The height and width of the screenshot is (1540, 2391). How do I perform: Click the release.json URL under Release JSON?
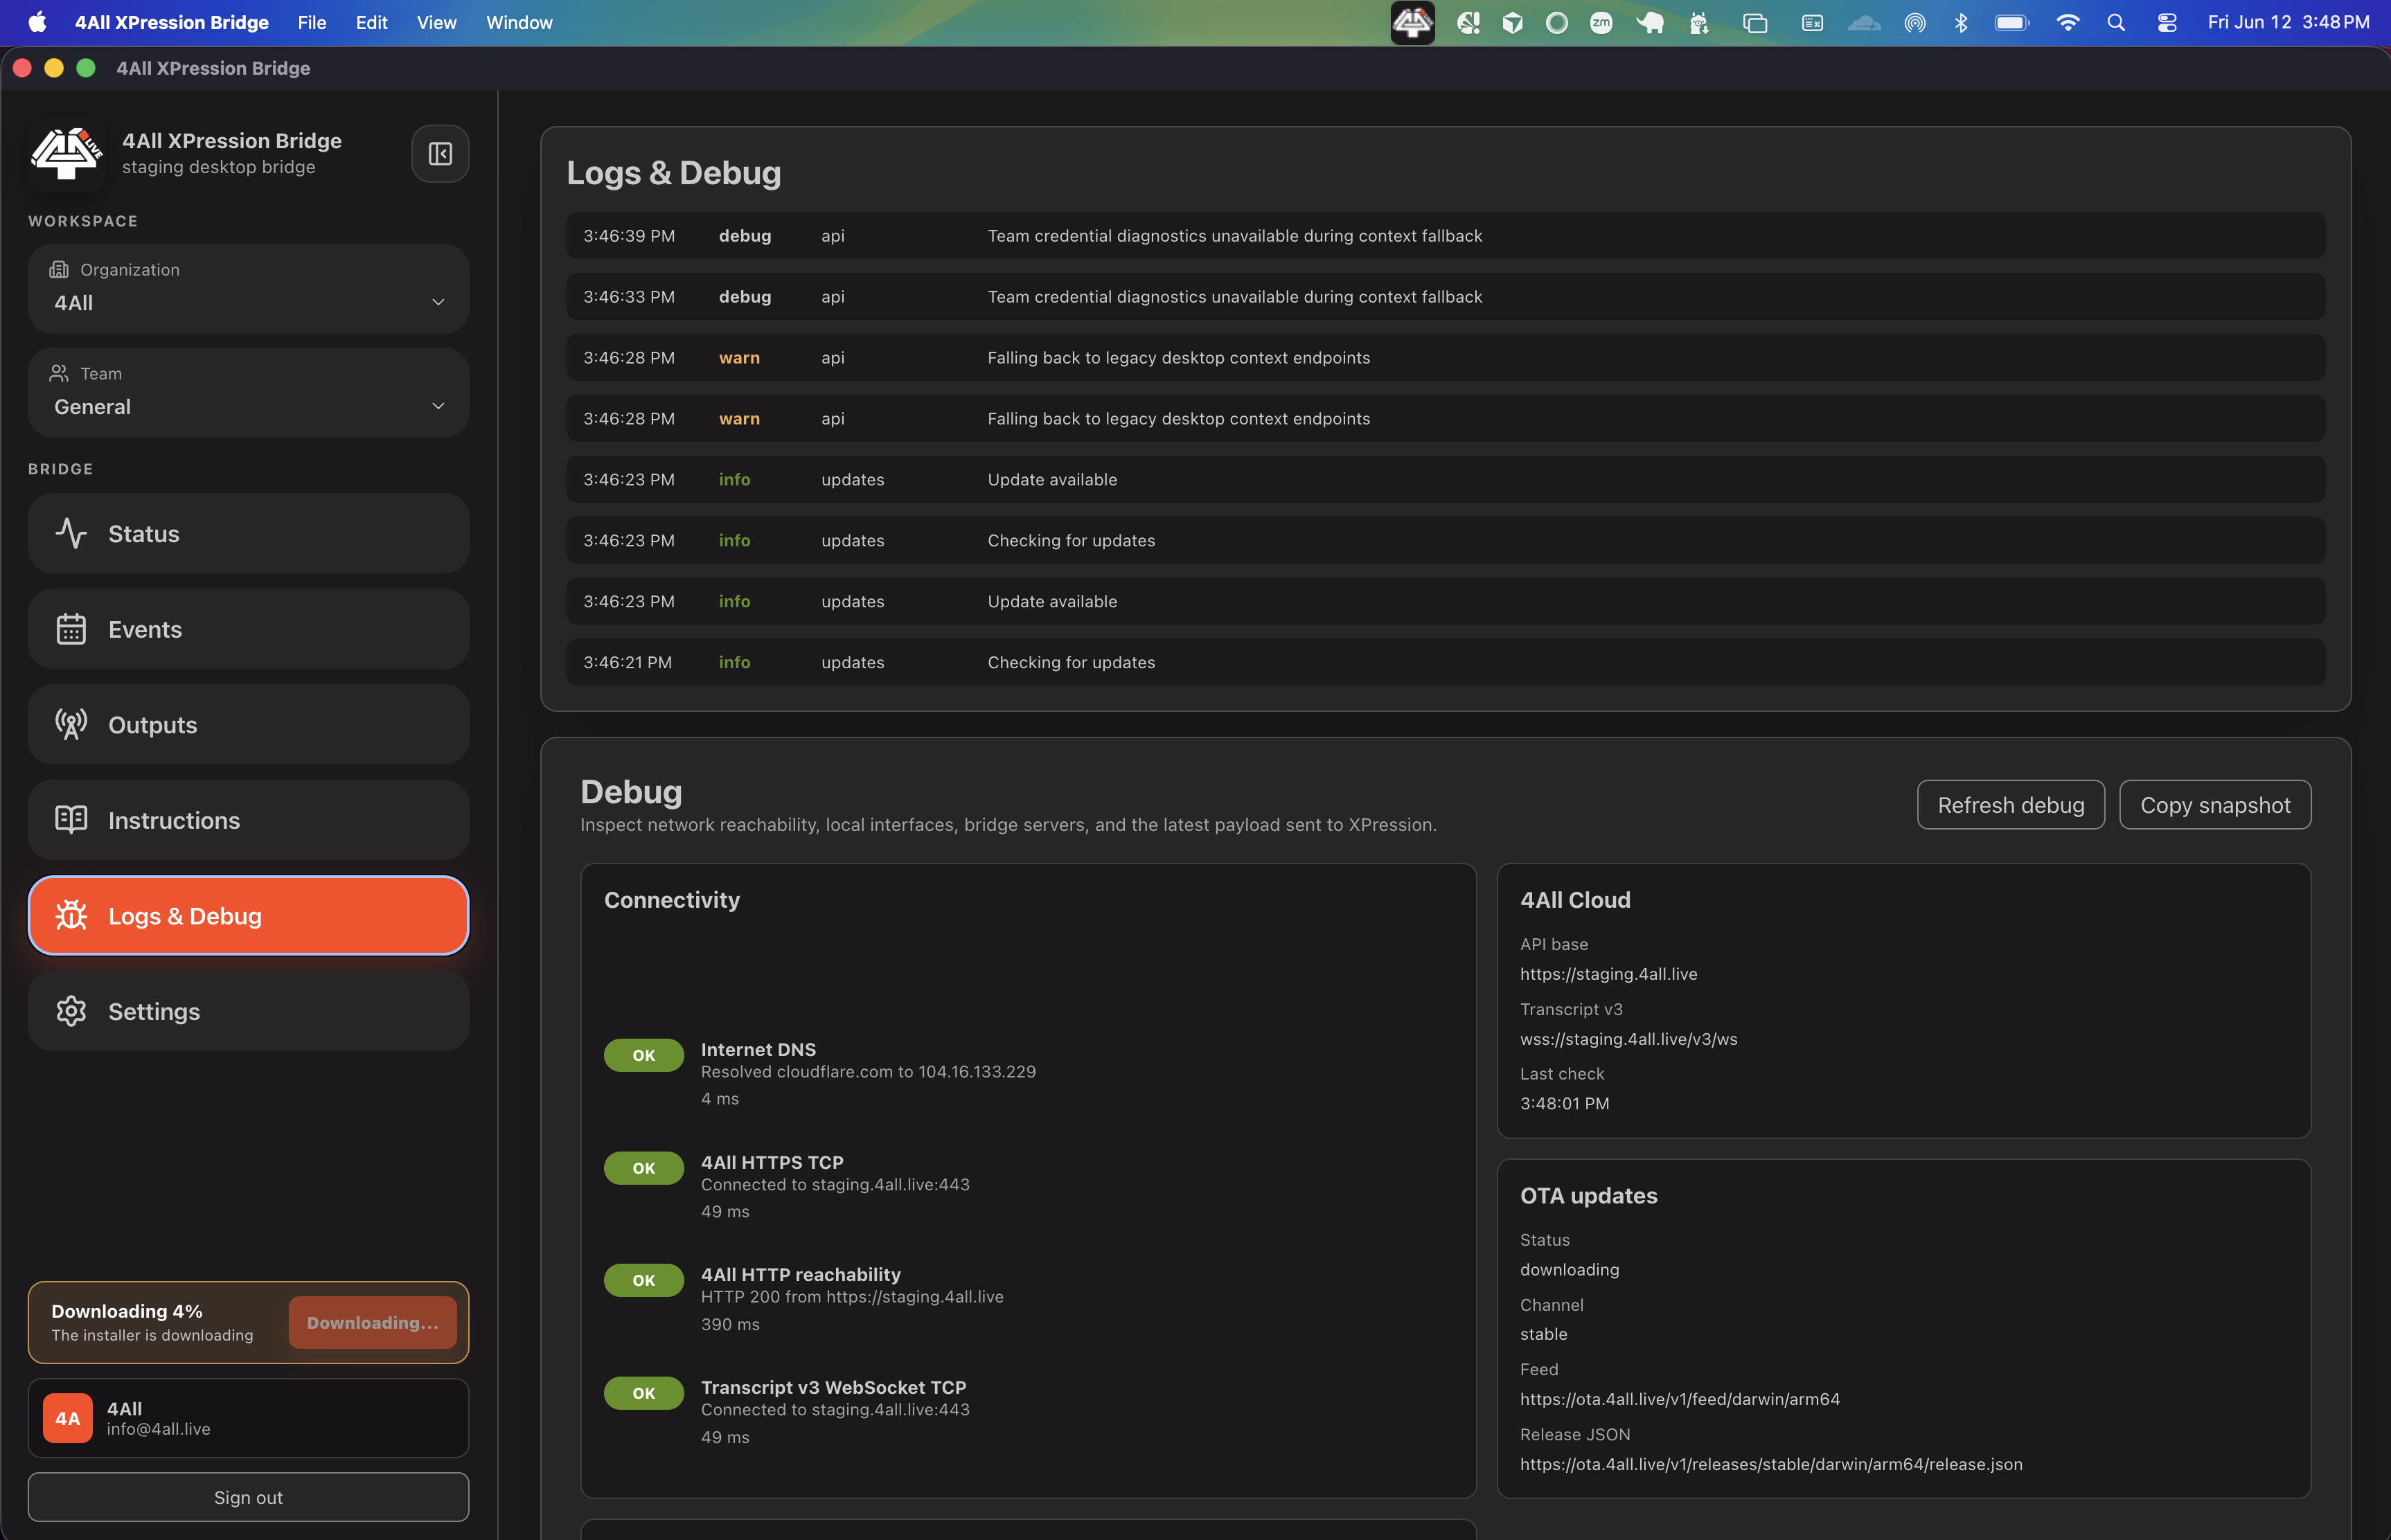[1771, 1464]
